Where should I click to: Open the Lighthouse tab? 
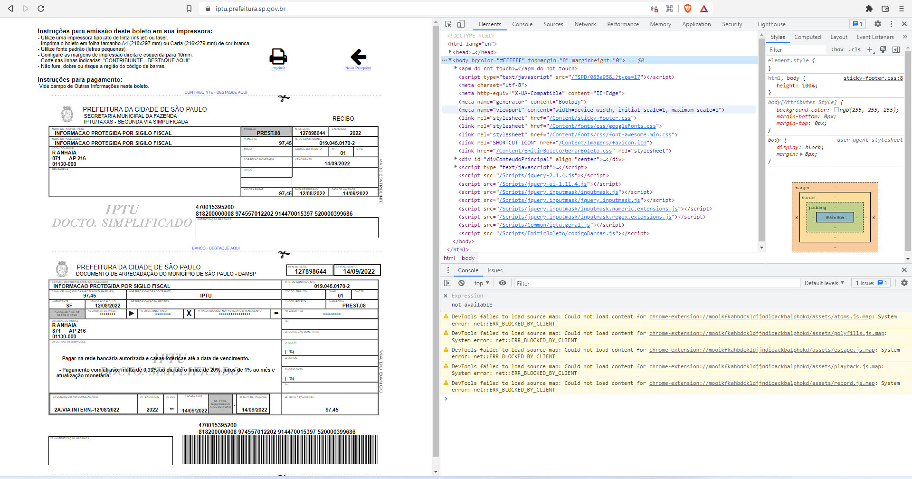(x=771, y=24)
